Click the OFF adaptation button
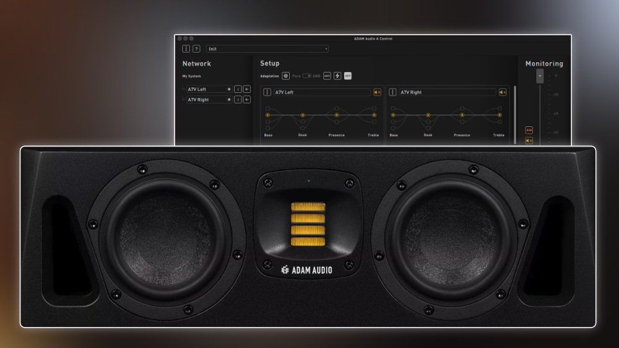 click(347, 76)
